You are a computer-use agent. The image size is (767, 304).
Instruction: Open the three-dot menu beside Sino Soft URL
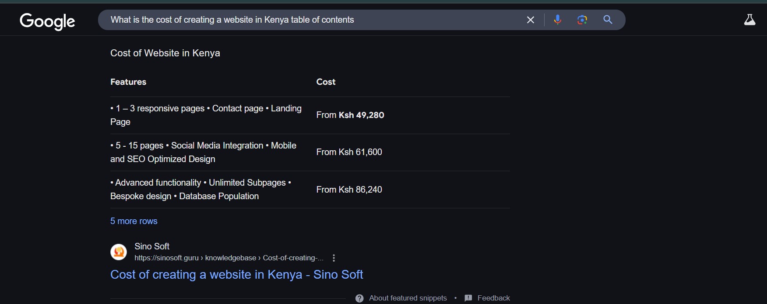334,258
